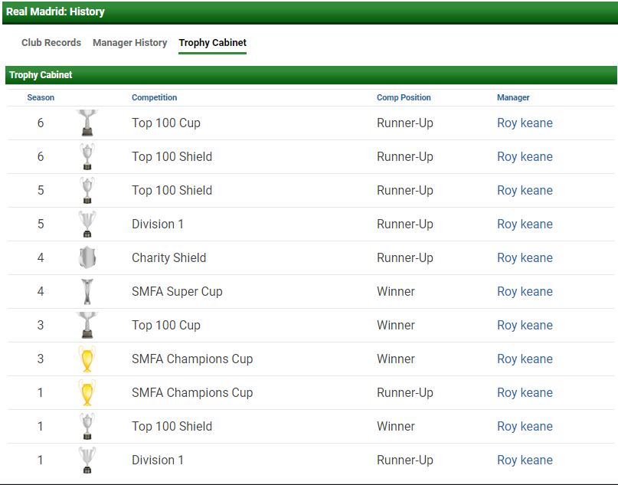Sort by the Competition column header
The width and height of the screenshot is (618, 485).
tap(154, 98)
